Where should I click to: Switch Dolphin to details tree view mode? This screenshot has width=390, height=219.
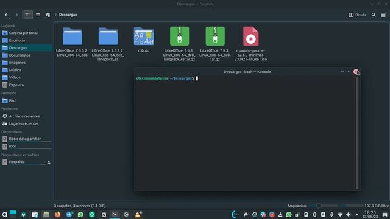tap(48, 15)
